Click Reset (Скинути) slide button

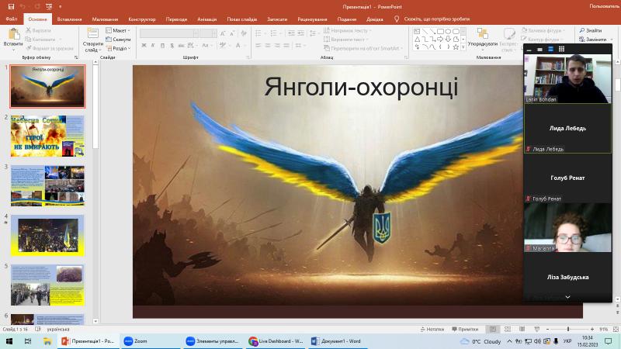[118, 40]
